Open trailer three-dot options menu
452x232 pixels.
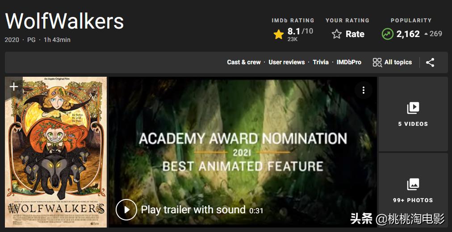[363, 90]
